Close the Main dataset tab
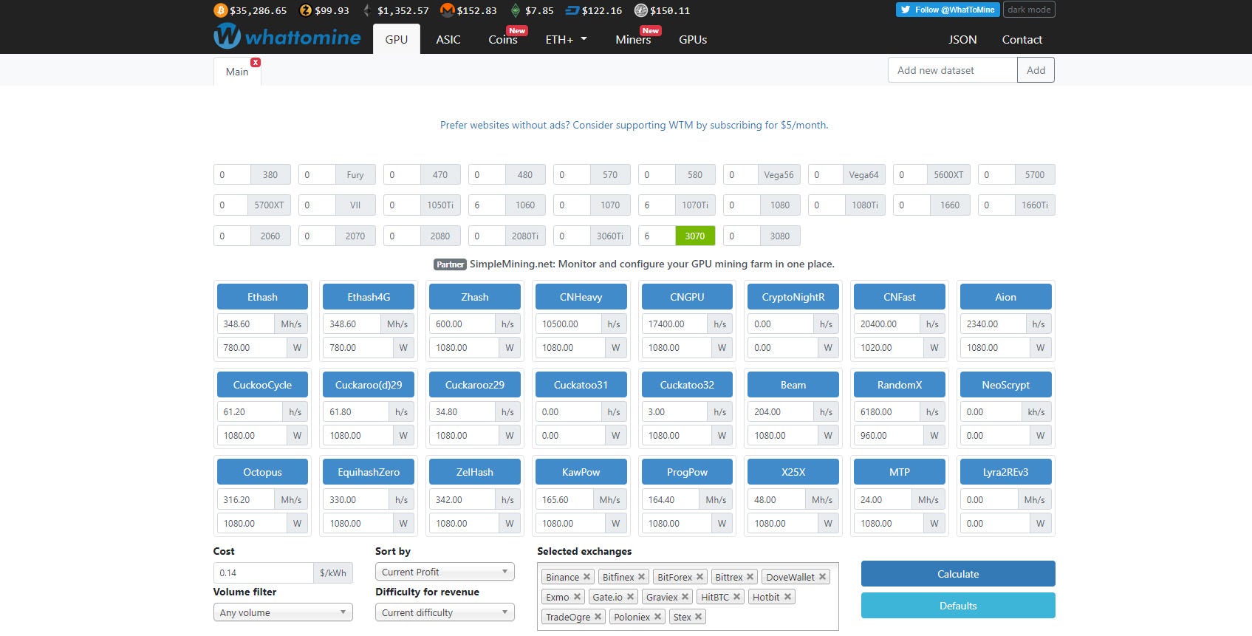1252x636 pixels. tap(256, 62)
